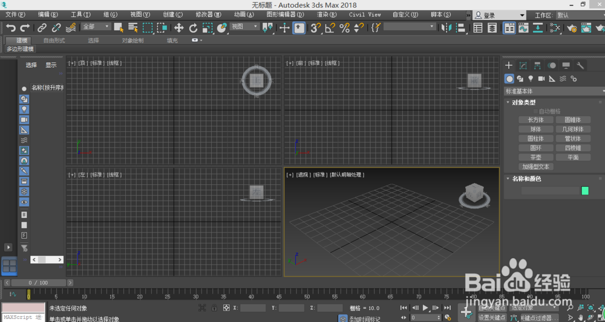Toggle the Layer Explorer icon
This screenshot has width=605, height=322.
coord(492,28)
